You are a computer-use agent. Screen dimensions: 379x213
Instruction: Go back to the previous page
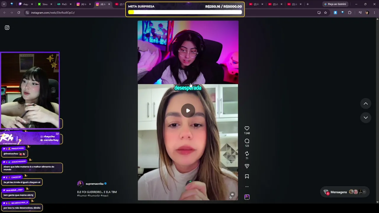click(4, 13)
